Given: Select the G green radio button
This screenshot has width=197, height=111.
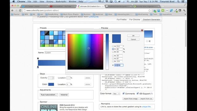Looking at the screenshot, I should coord(113,58).
